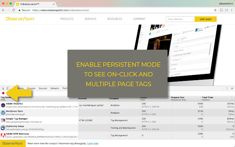Image resolution: width=235 pixels, height=147 pixels.
Task: Open a new browser tab
Action: point(60,4)
